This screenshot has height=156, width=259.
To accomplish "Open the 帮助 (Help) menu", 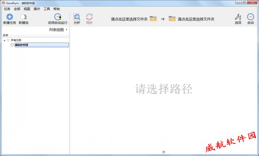I will coord(57,9).
